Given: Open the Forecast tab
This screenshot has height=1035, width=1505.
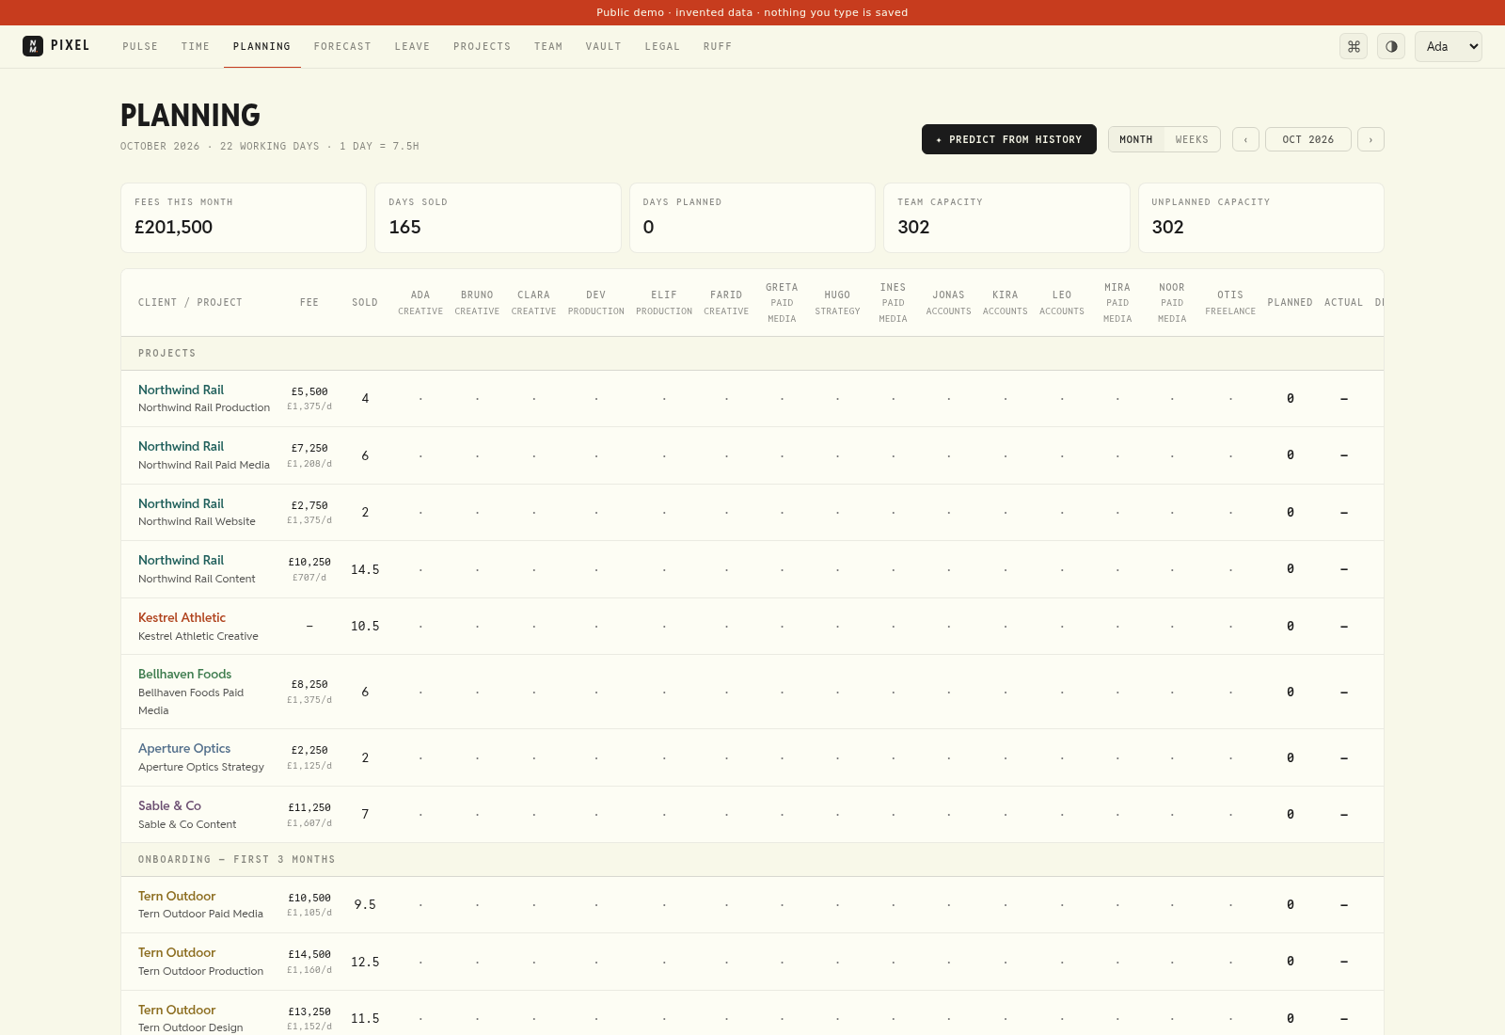Looking at the screenshot, I should click(342, 46).
